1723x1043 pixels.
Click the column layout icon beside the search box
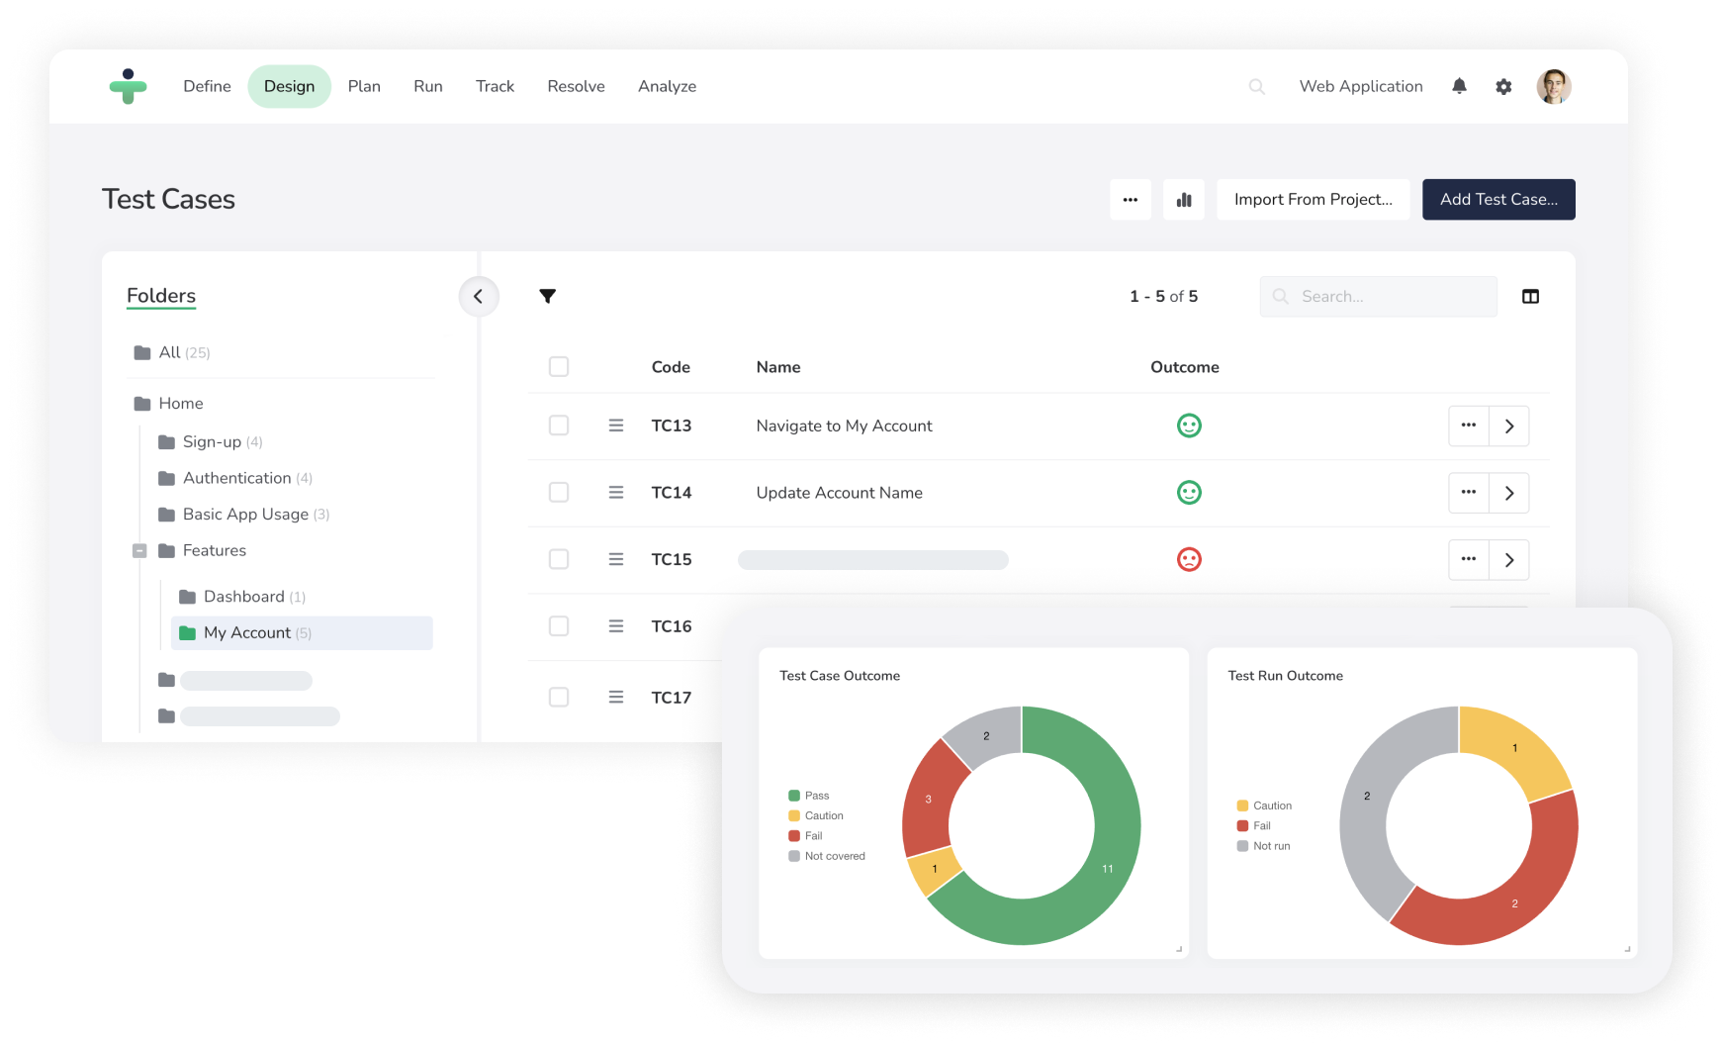1530,296
